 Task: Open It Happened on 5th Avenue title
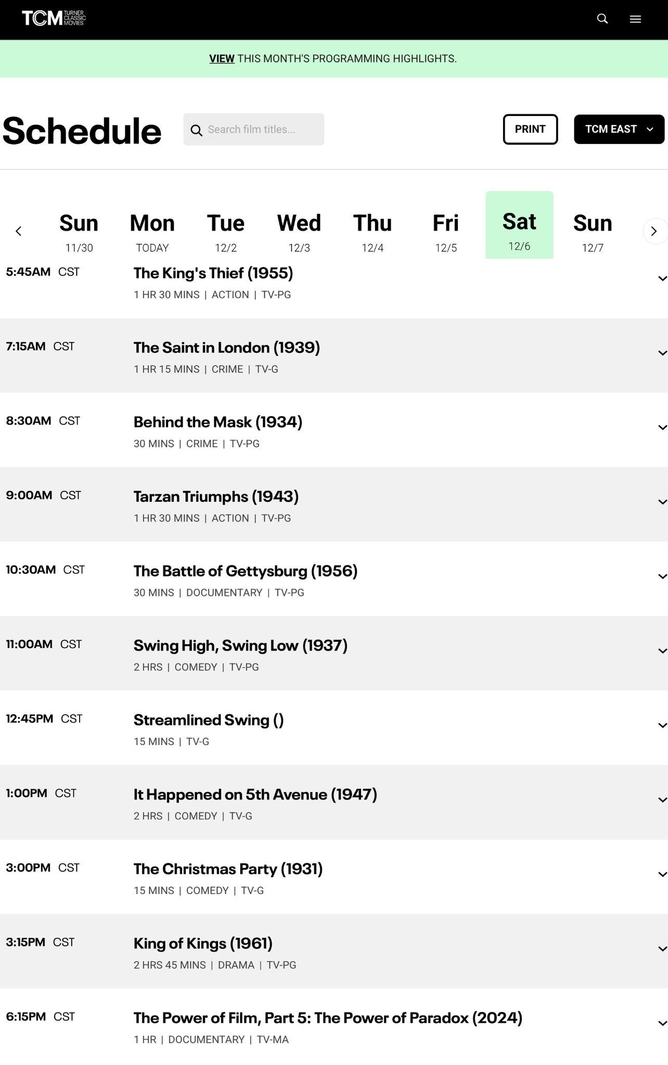(x=255, y=794)
